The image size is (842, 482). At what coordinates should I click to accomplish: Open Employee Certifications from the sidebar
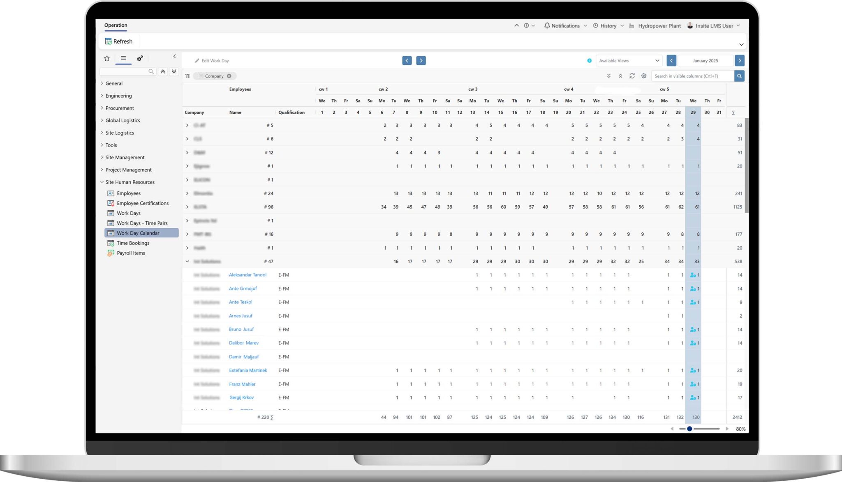click(x=111, y=203)
